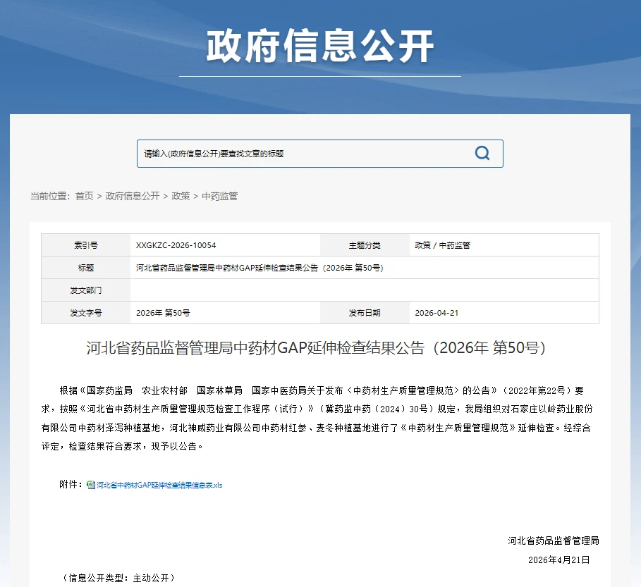
Task: Navigate to 政策 in the breadcrumb
Action: click(181, 196)
